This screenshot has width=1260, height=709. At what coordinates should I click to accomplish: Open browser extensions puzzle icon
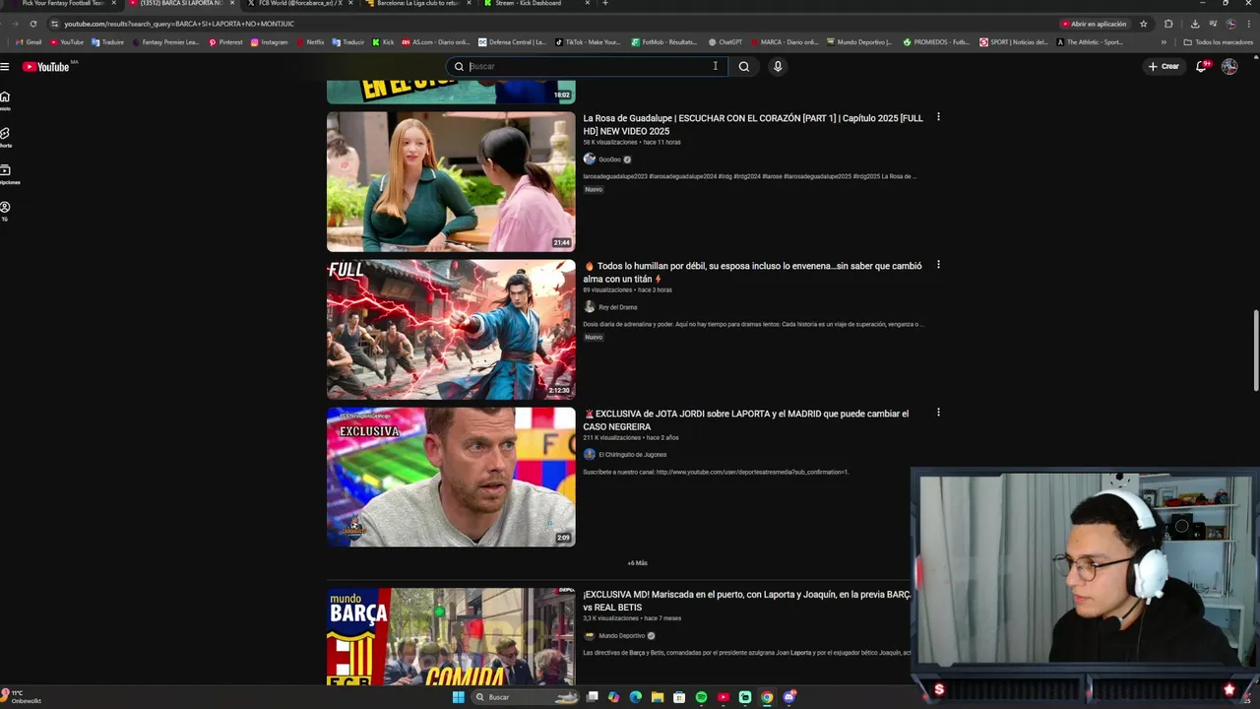click(x=1168, y=24)
